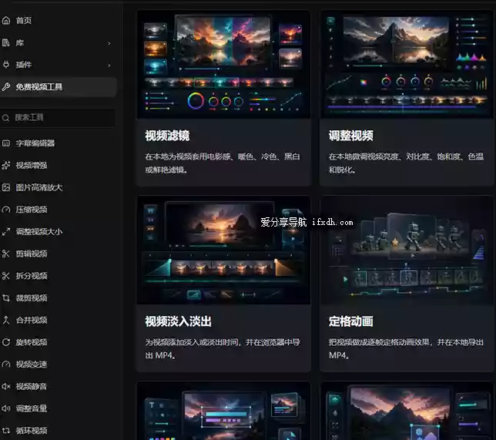Image resolution: width=496 pixels, height=440 pixels.
Task: Open the 定格动画 card thumbnail
Action: click(x=407, y=250)
